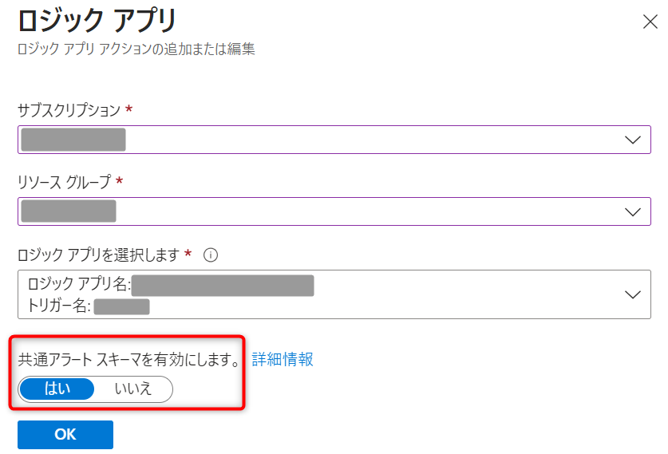The height and width of the screenshot is (454, 668).
Task: Click the info icon beside ロジック アプリを選択します
Action: coord(211,255)
